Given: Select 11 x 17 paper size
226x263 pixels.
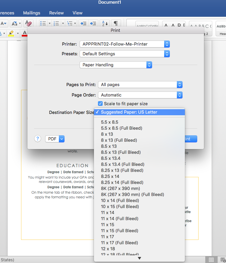Looking at the screenshot, I should [139, 237].
